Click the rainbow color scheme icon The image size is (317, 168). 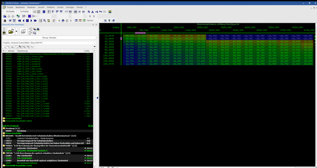[x=110, y=12]
